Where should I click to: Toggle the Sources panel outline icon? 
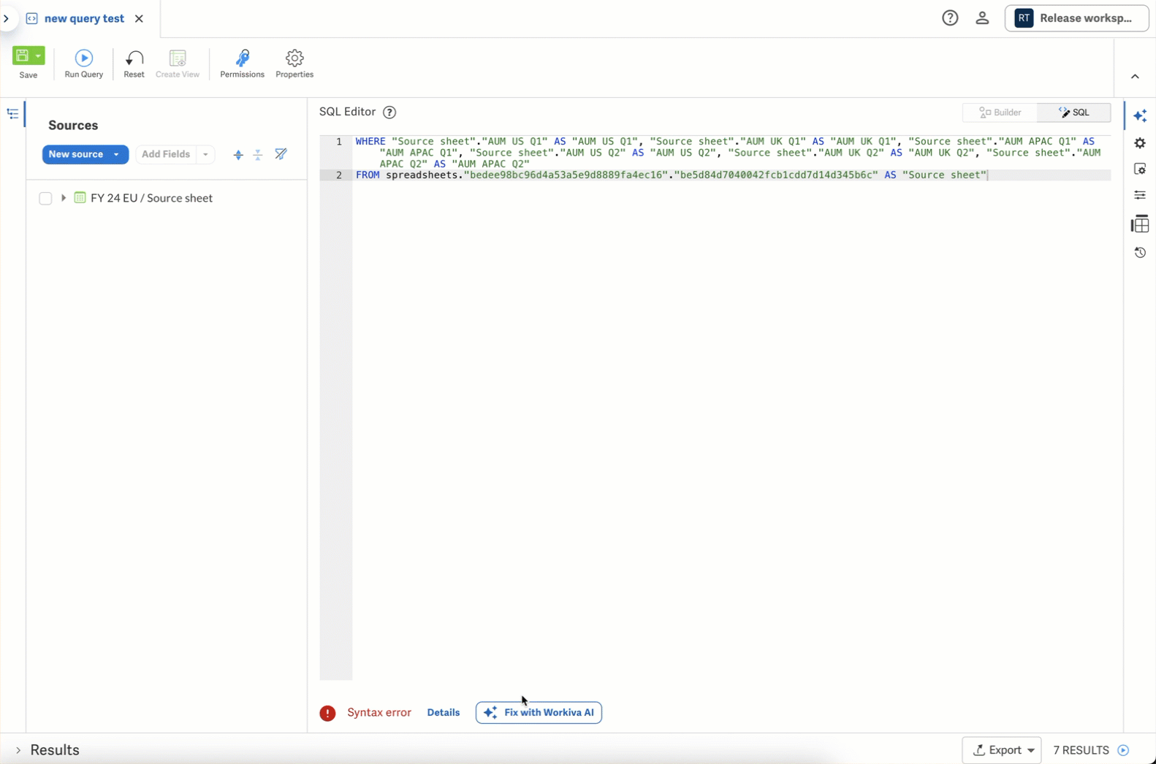(12, 114)
